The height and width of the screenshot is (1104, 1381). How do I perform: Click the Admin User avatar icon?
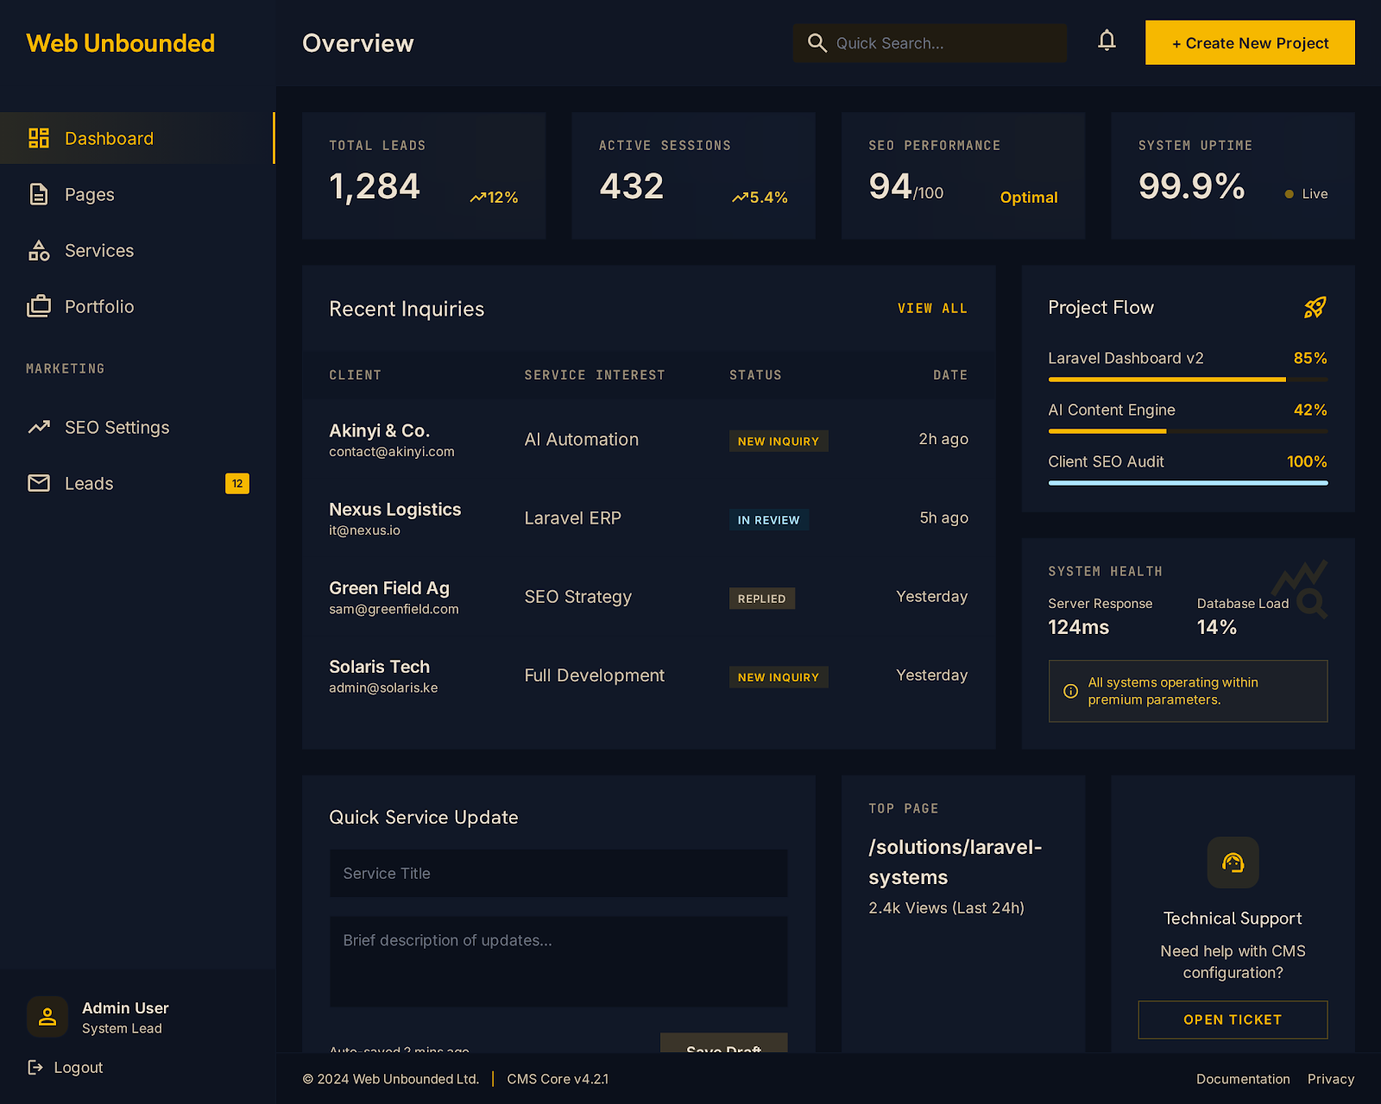(47, 1017)
